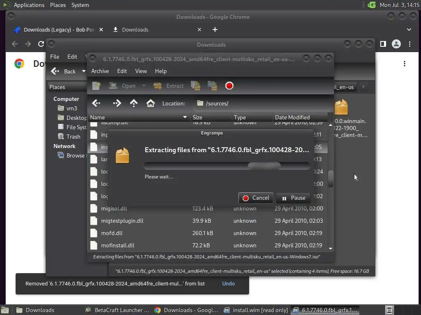Click Chrome forward navigation arrow
The width and height of the screenshot is (421, 315).
28,44
